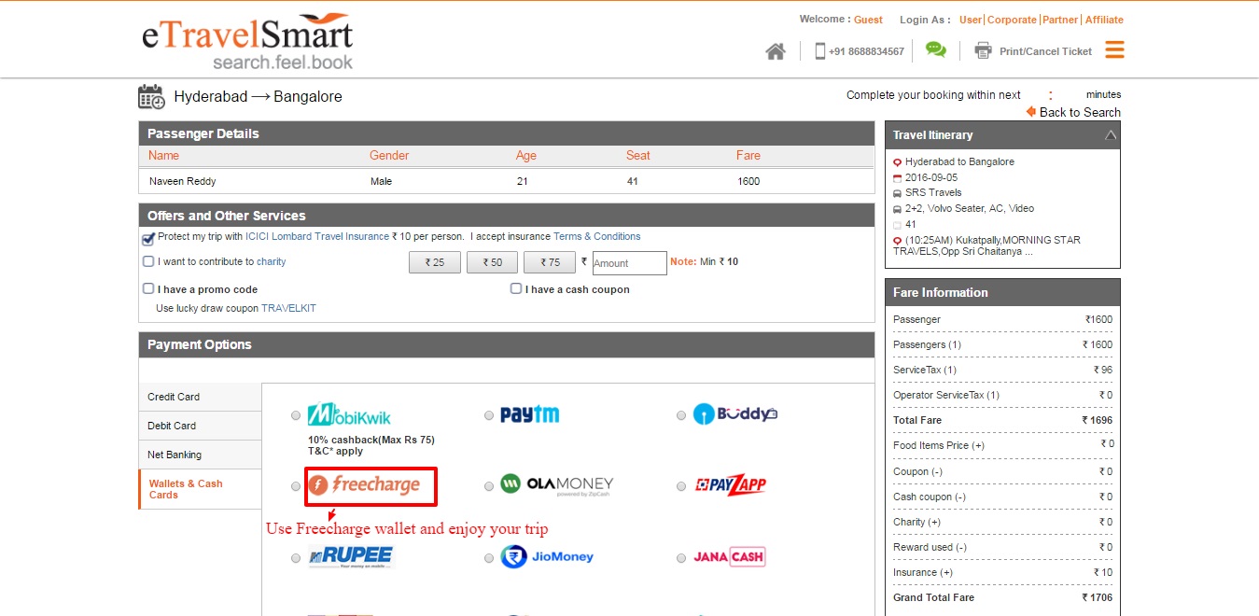Open ICICI Lombard Travel Insurance link
This screenshot has height=616, width=1259.
317,237
